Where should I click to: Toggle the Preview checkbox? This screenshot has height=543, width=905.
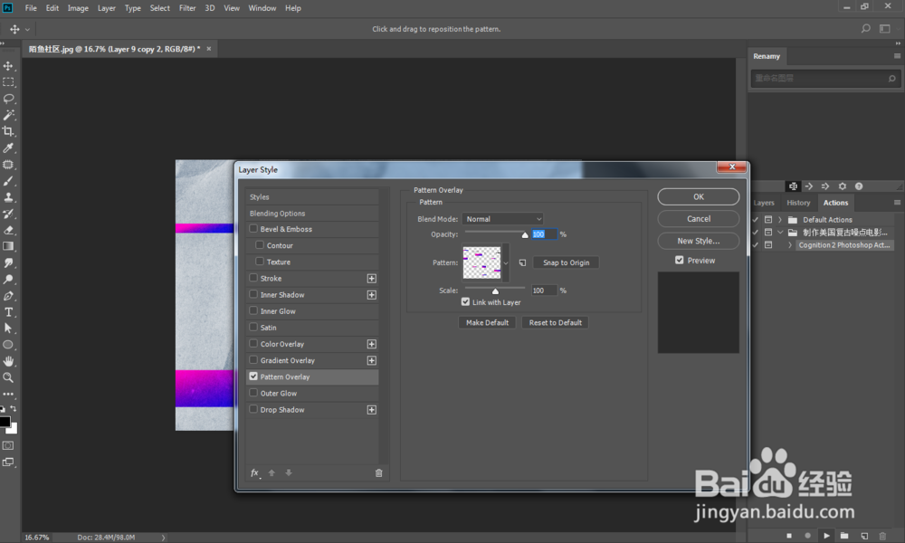(x=680, y=261)
